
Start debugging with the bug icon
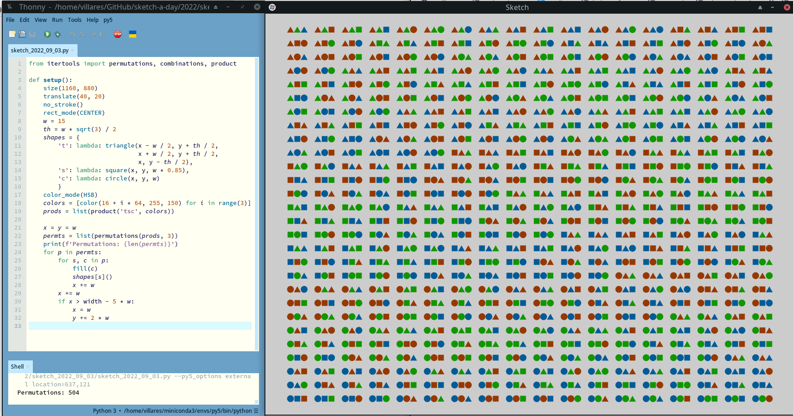tap(57, 34)
